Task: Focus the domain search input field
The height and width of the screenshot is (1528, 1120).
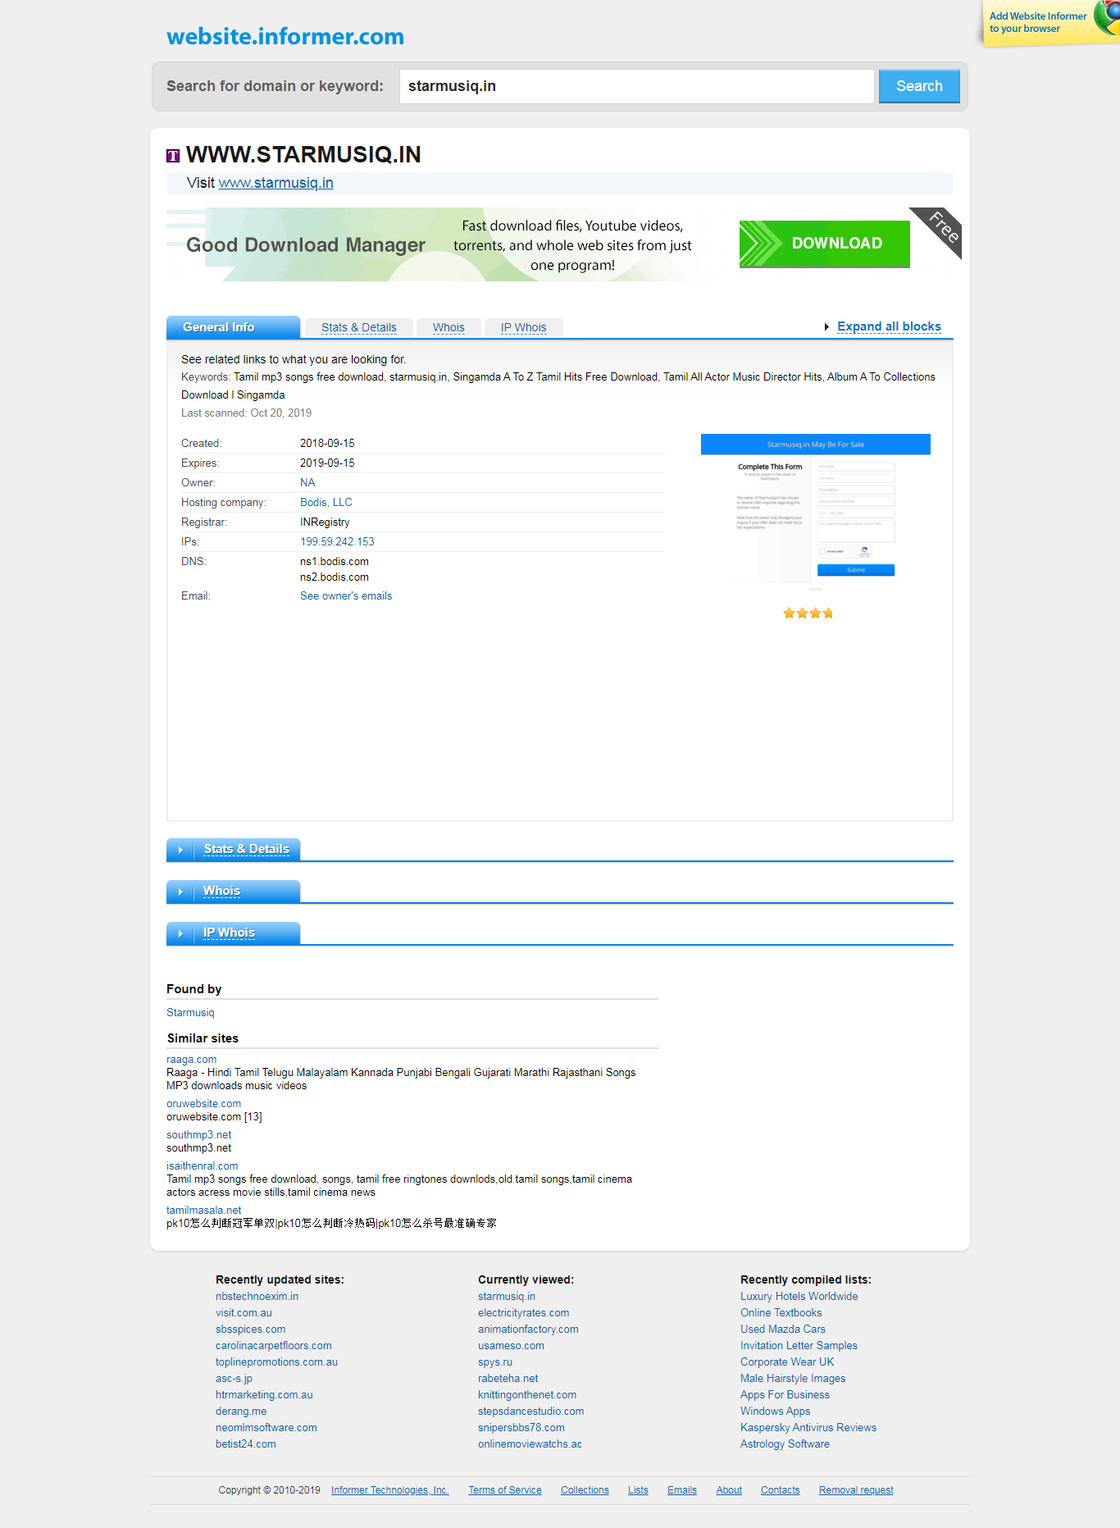Action: coord(636,86)
